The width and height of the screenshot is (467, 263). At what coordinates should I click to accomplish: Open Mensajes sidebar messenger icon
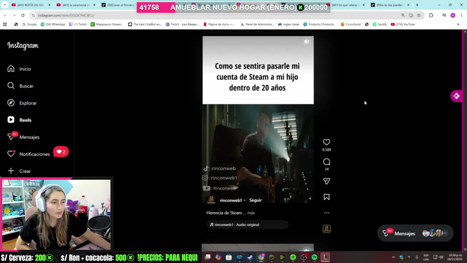11,137
